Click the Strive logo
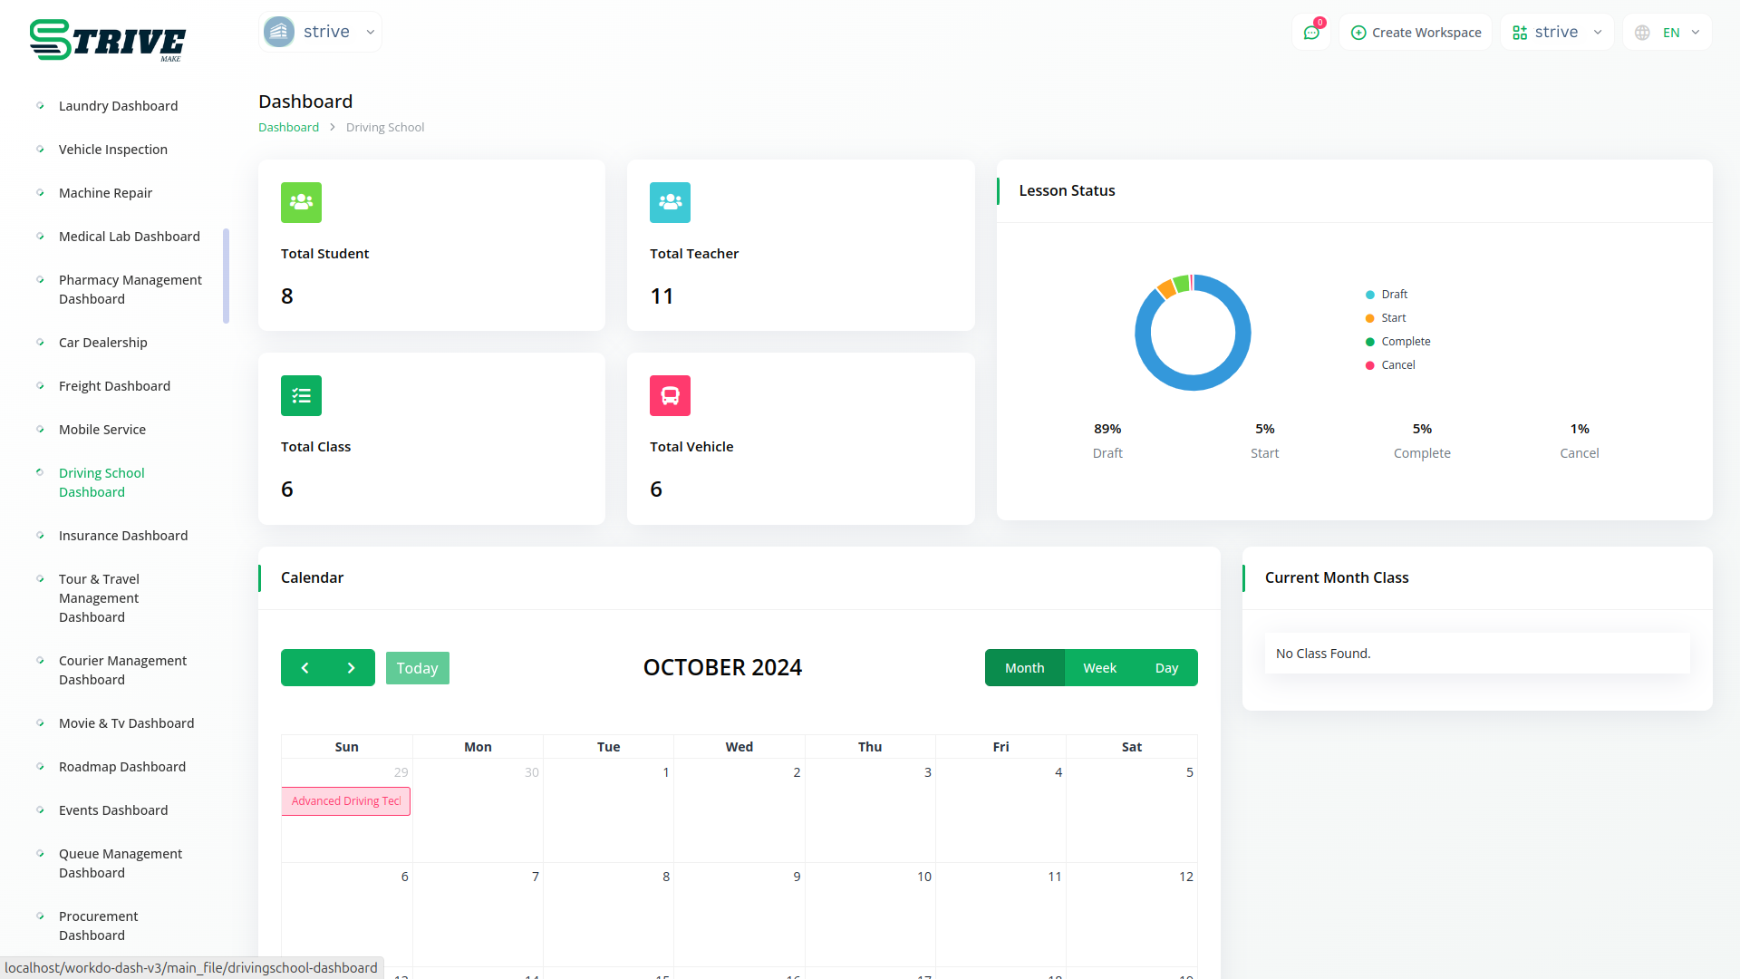1740x979 pixels. (x=107, y=40)
